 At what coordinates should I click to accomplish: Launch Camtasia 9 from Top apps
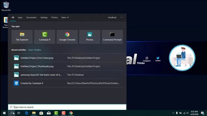(x=45, y=37)
